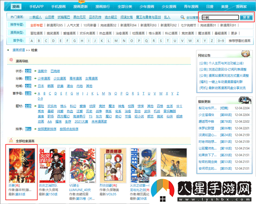Sort results by 按照更新排序
The width and height of the screenshot is (256, 204).
(x=47, y=128)
